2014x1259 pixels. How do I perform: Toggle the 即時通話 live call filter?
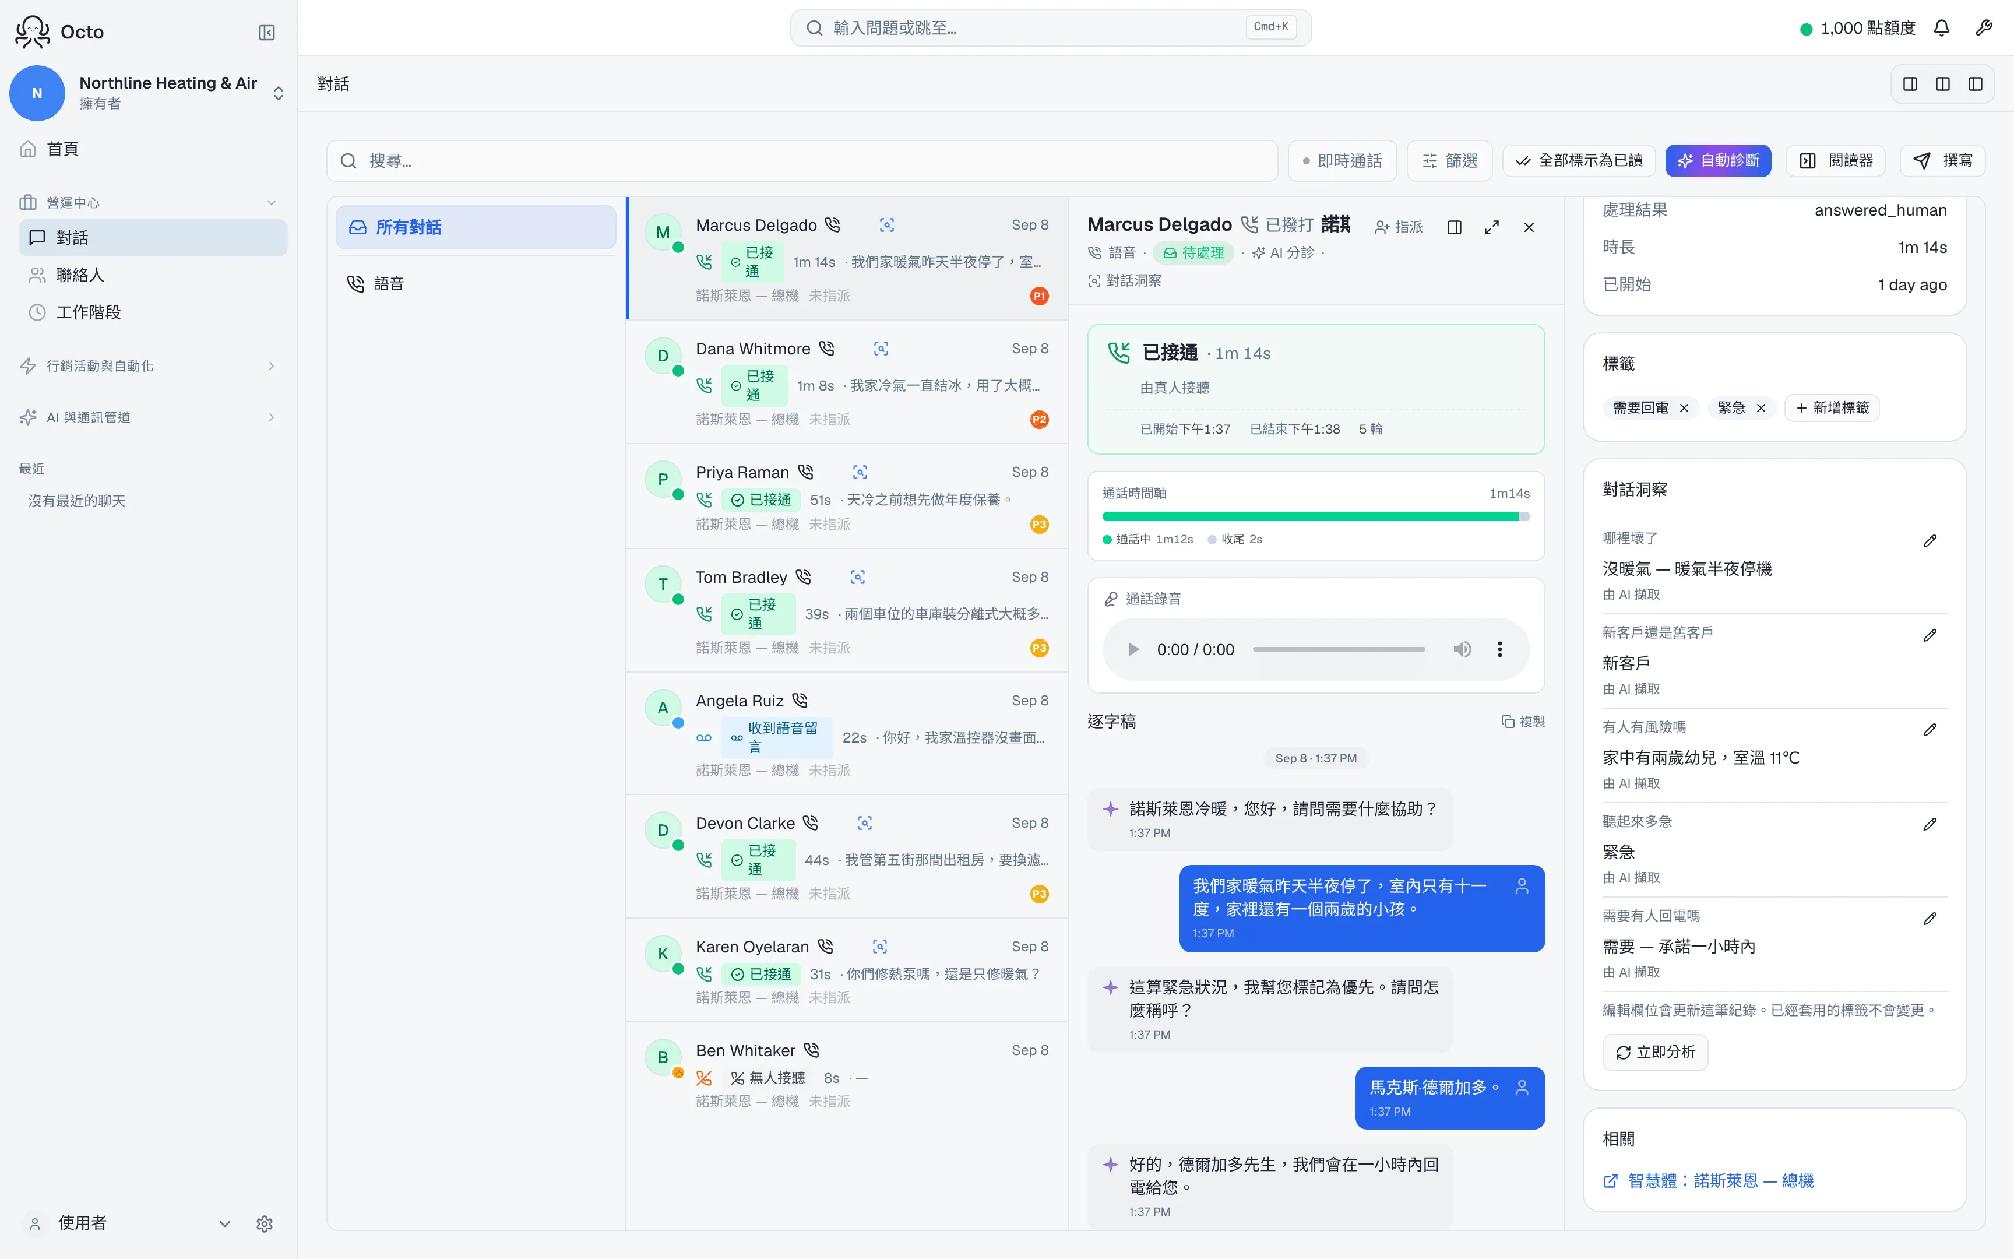(x=1343, y=161)
